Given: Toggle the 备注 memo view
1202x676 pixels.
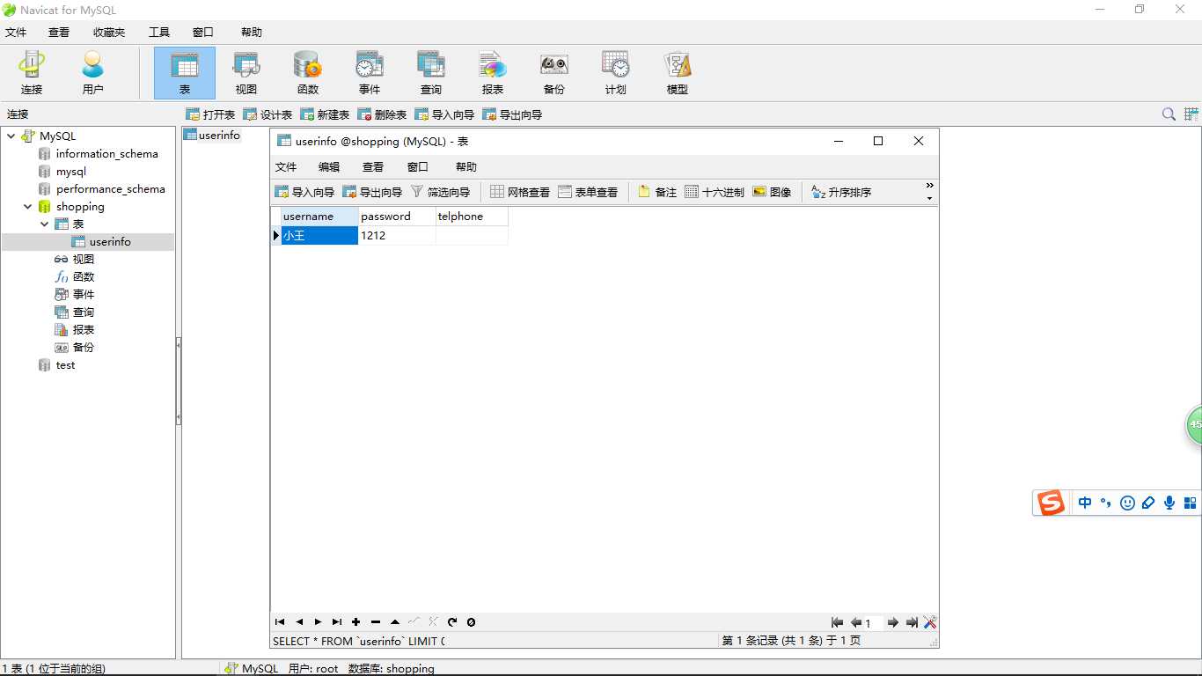Looking at the screenshot, I should pos(657,192).
